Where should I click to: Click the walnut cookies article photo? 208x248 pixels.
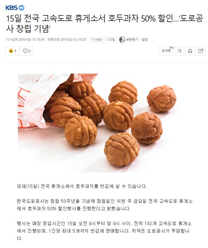[97, 123]
